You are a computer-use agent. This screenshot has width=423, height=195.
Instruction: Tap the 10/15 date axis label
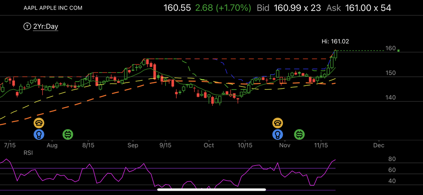[x=245, y=145]
